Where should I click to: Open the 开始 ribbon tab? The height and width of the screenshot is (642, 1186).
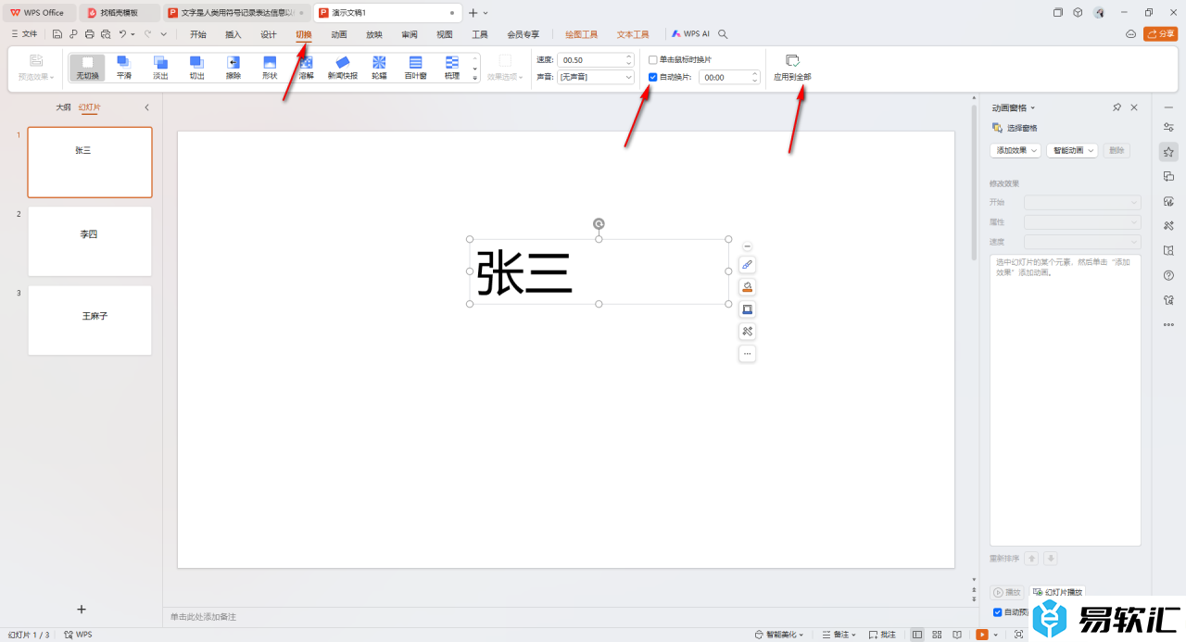point(197,34)
